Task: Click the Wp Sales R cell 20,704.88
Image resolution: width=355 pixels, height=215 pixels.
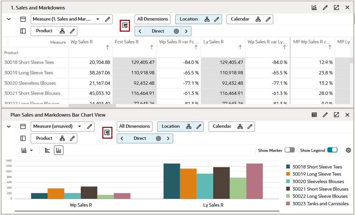Action: coord(90,63)
